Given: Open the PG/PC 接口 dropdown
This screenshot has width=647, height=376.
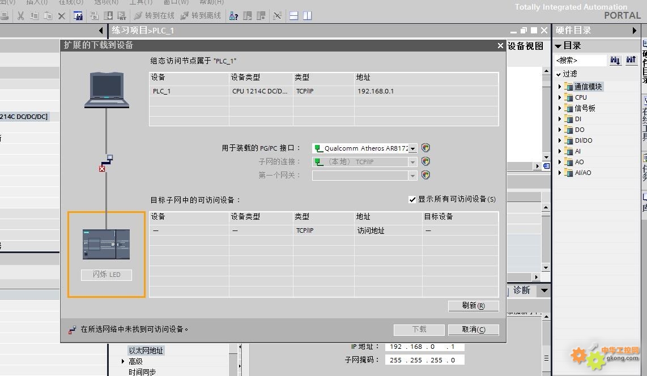Looking at the screenshot, I should (412, 148).
